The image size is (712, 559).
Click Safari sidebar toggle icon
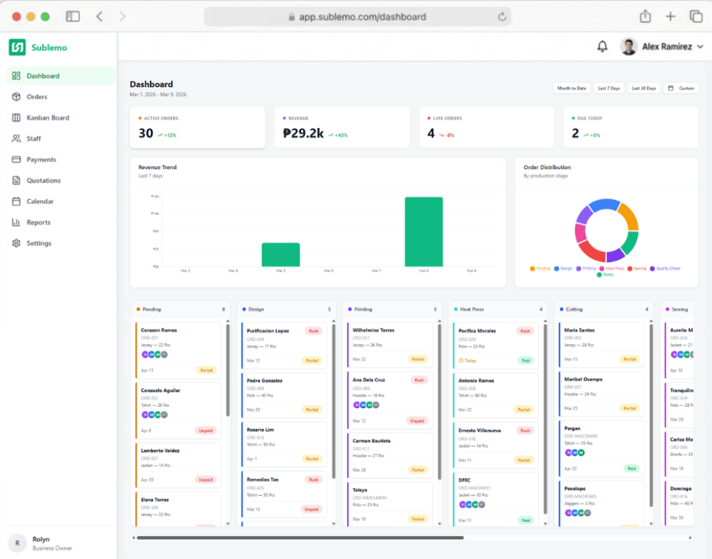[x=72, y=17]
